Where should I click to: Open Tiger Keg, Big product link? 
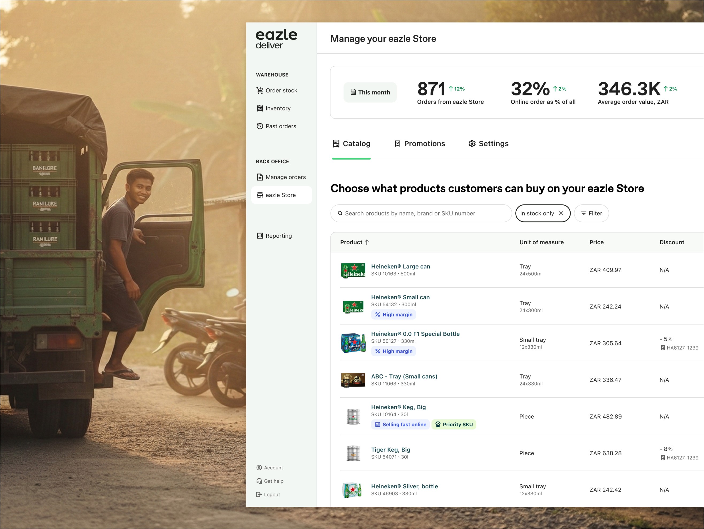click(x=390, y=449)
